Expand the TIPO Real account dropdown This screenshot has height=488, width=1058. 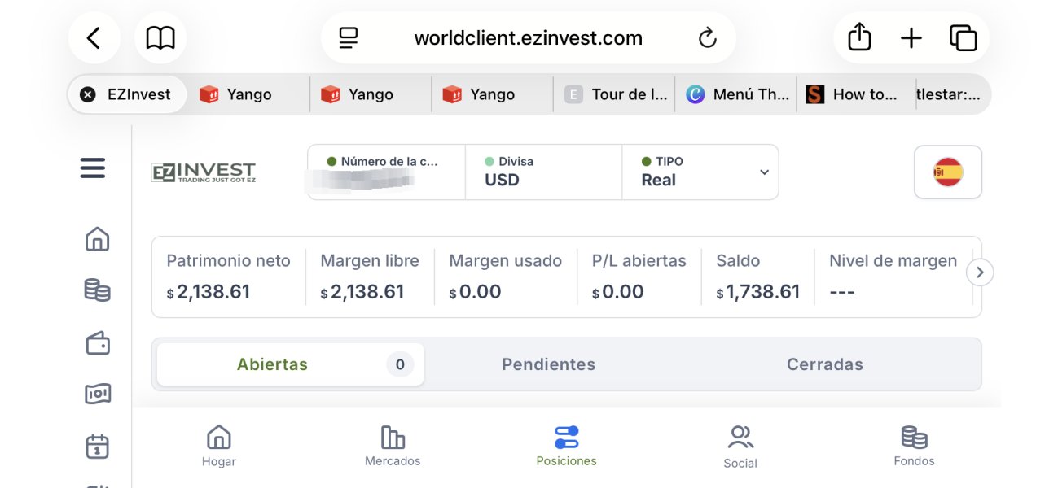(x=700, y=172)
